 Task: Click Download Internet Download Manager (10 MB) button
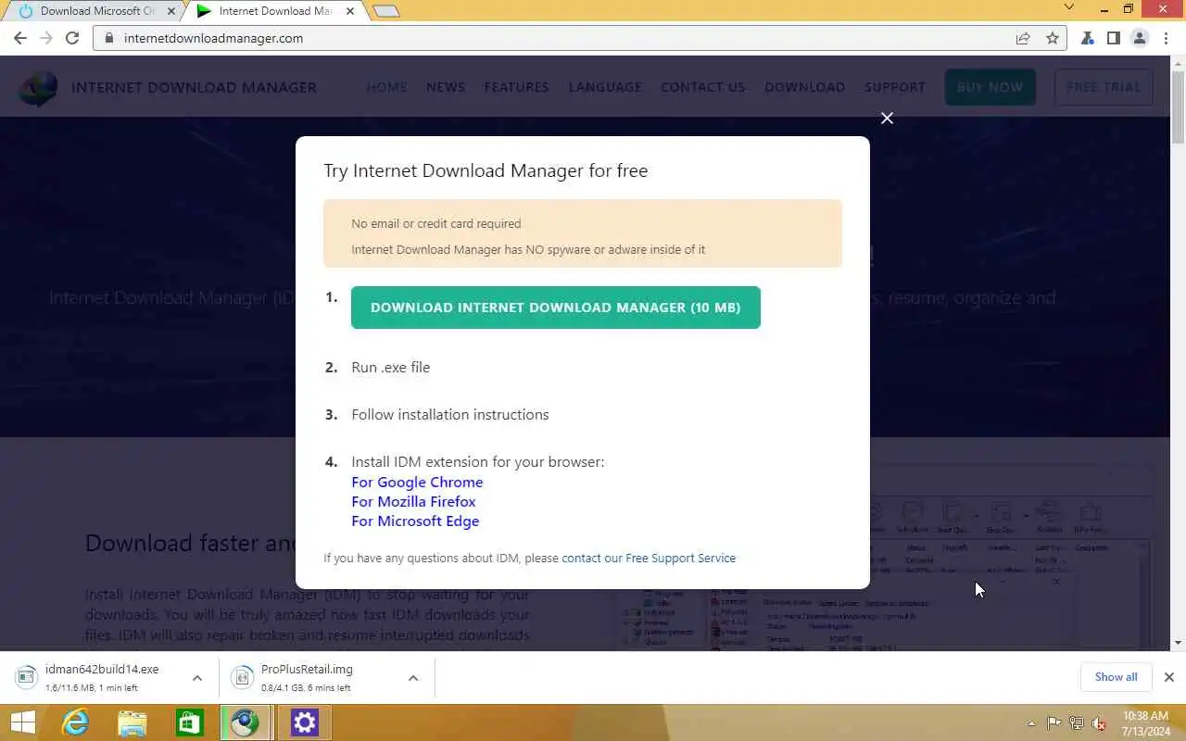pos(556,308)
